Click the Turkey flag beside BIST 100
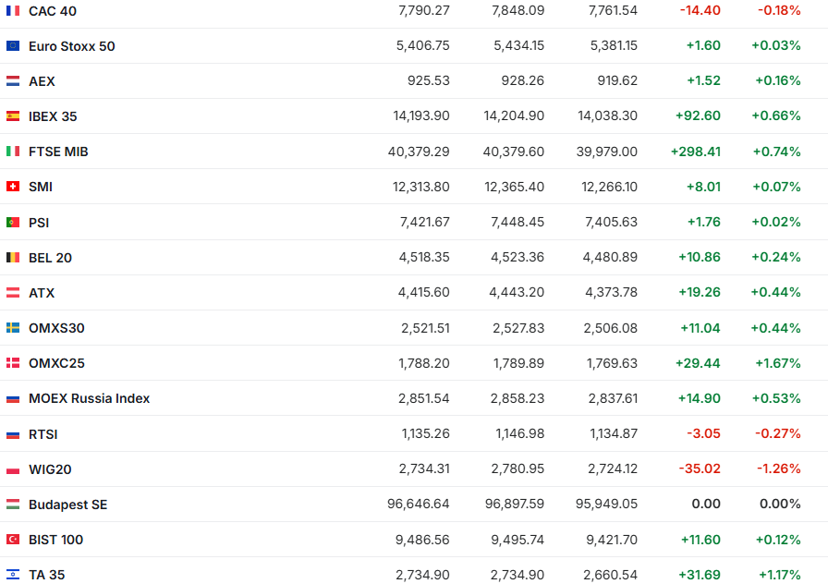The height and width of the screenshot is (584, 828). pyautogui.click(x=13, y=540)
